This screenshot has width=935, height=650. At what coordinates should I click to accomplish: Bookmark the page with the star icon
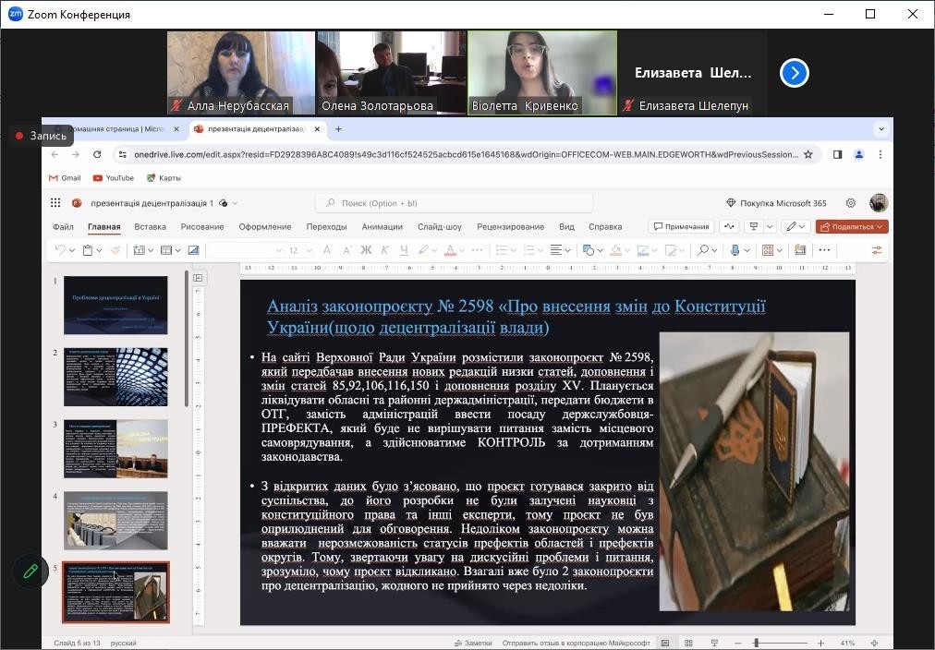tap(808, 154)
